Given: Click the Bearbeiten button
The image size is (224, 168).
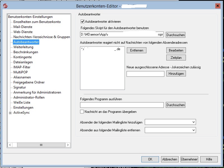Looking at the screenshot, I should pos(176,50).
